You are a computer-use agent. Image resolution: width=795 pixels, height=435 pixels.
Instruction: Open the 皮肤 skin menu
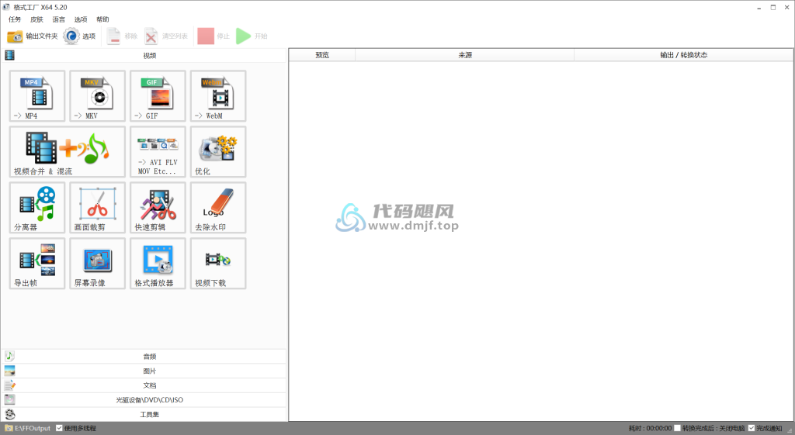[36, 19]
